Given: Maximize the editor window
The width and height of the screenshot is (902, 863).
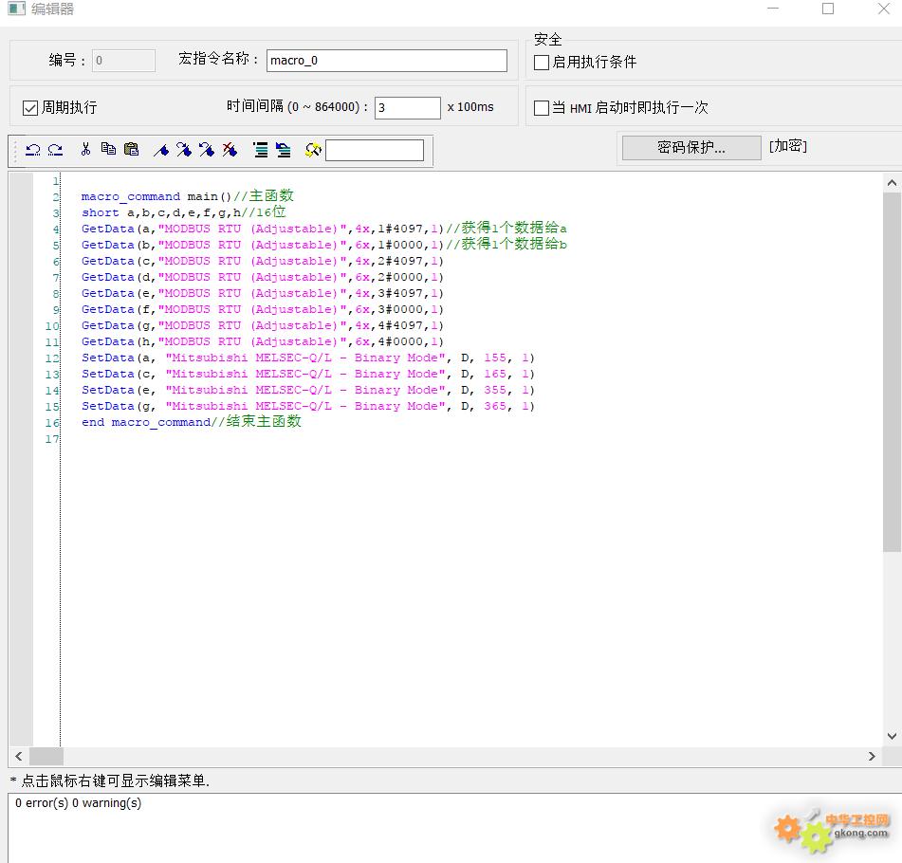Looking at the screenshot, I should click(x=828, y=8).
